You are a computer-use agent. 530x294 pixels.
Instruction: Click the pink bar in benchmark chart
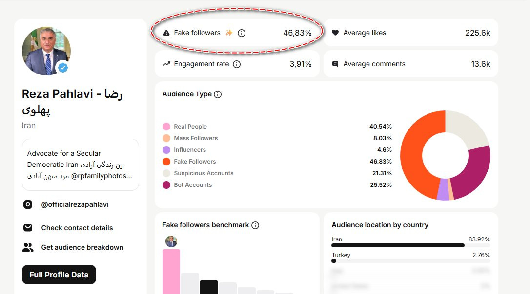[x=171, y=272]
